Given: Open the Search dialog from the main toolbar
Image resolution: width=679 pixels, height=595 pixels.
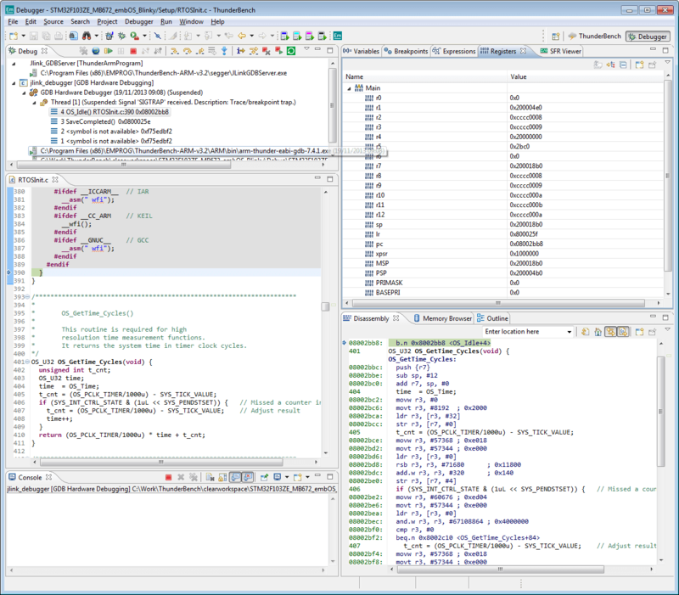Looking at the screenshot, I should click(x=85, y=36).
